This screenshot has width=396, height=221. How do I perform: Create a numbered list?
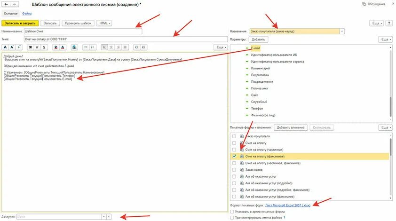[x=93, y=47]
